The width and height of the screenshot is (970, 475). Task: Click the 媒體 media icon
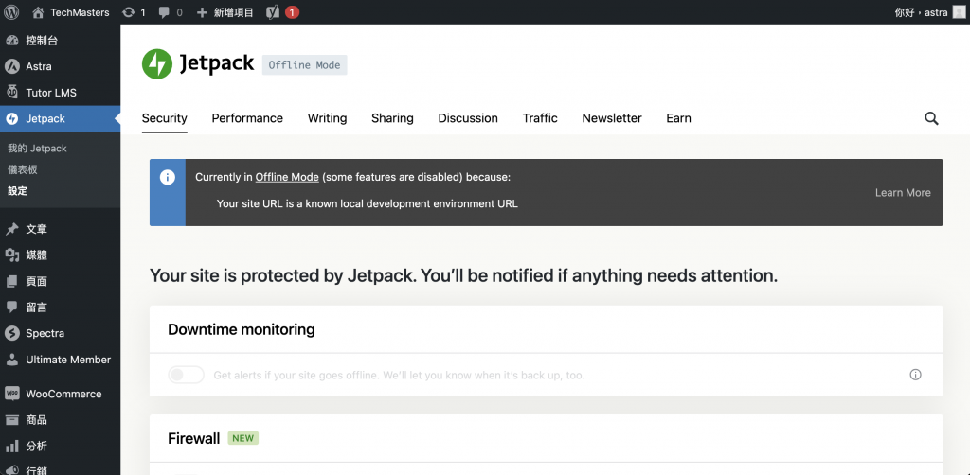tap(11, 255)
